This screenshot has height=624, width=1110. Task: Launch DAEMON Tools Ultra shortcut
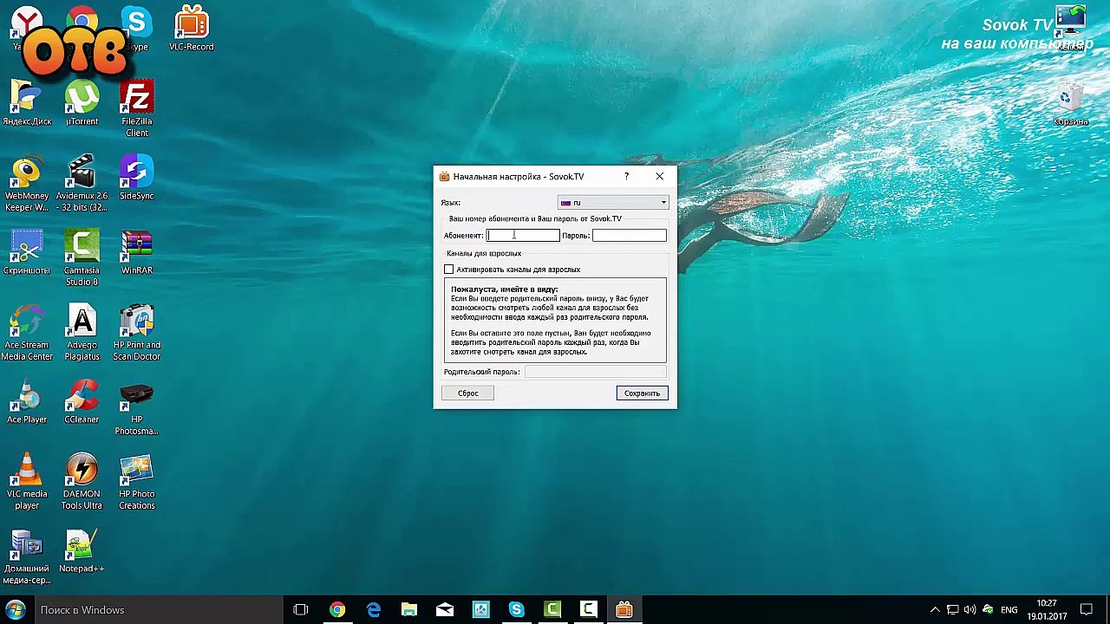pos(82,473)
